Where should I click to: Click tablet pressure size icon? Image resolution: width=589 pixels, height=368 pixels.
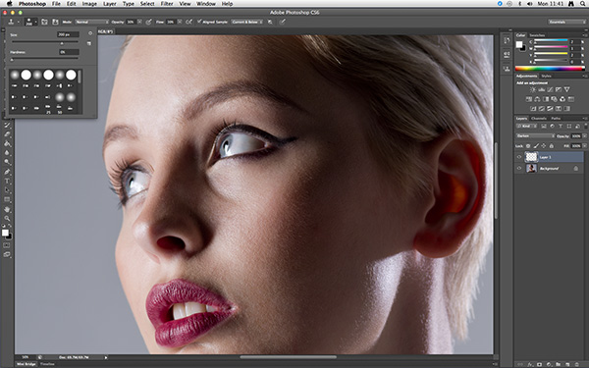[282, 22]
